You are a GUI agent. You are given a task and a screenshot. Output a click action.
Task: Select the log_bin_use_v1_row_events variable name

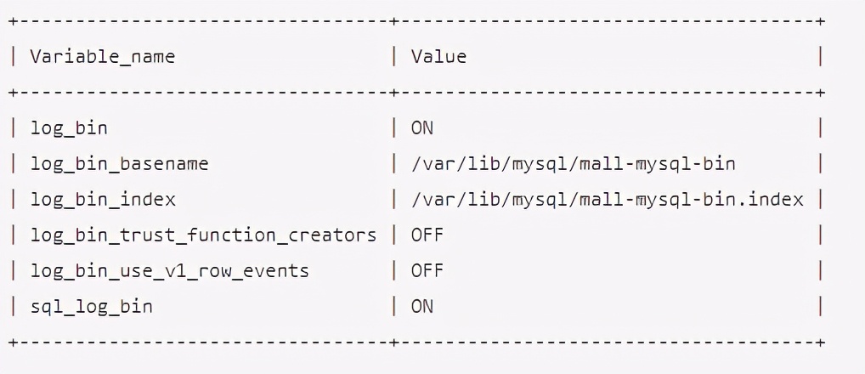[x=169, y=271]
